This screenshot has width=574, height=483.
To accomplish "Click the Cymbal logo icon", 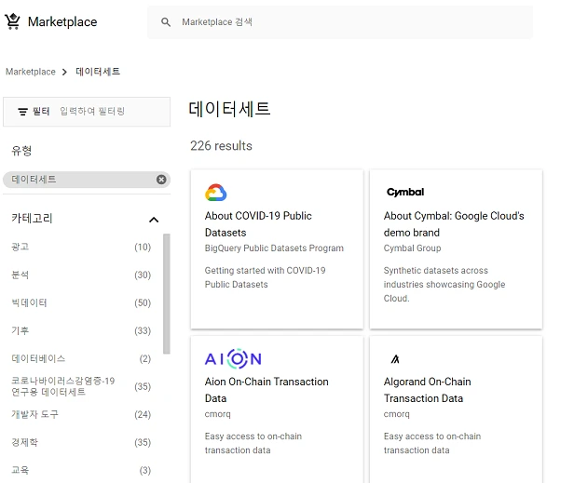I will coord(404,193).
